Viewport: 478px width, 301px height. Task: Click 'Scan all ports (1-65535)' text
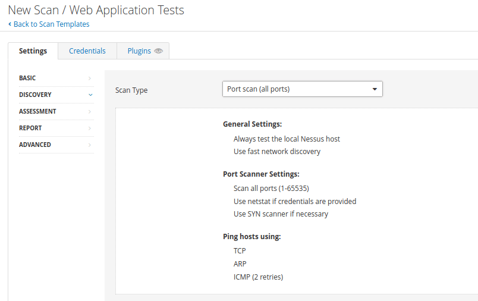tap(271, 189)
